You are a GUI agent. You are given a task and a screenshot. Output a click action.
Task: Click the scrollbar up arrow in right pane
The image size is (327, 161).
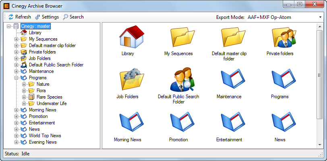pyautogui.click(x=319, y=27)
